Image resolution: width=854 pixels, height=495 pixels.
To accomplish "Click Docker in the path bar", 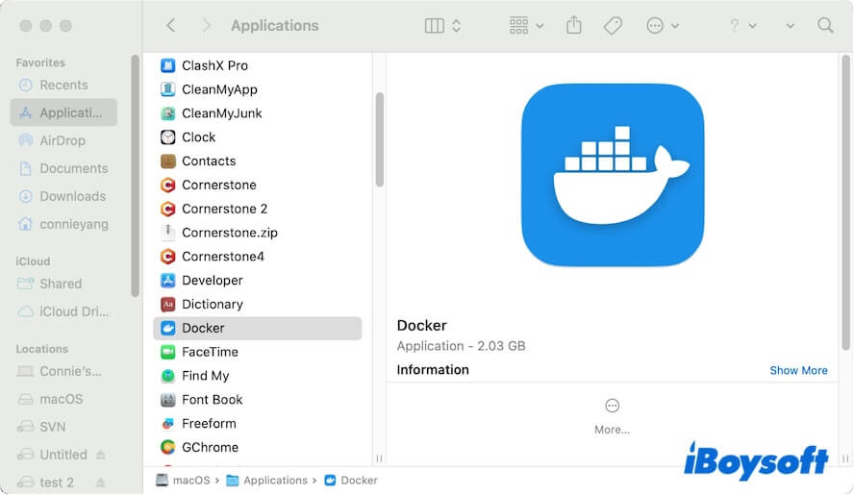I will point(351,481).
